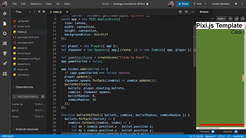Click the preview URL address field
Viewport: 246px width, 138px height.
coord(221,19)
